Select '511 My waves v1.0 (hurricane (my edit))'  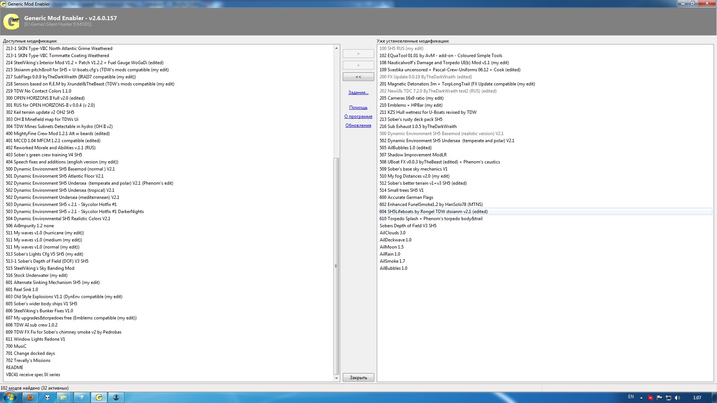[45, 233]
